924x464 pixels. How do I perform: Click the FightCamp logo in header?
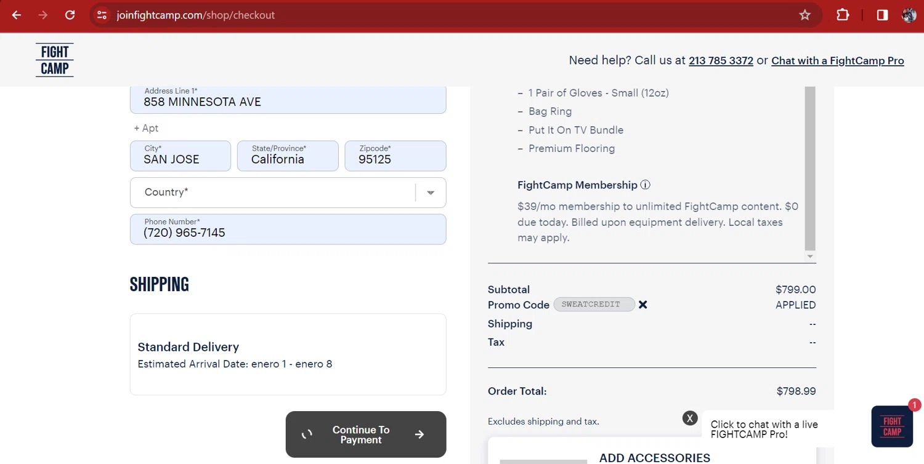(55, 60)
